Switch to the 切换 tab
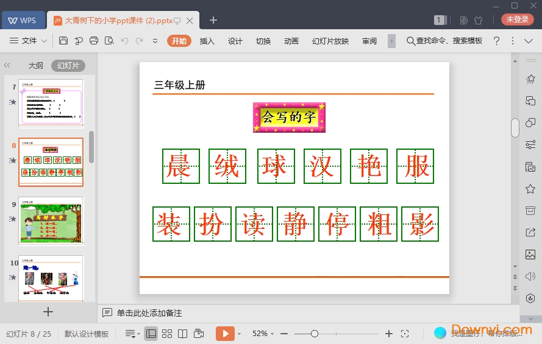This screenshot has width=542, height=344. 263,41
